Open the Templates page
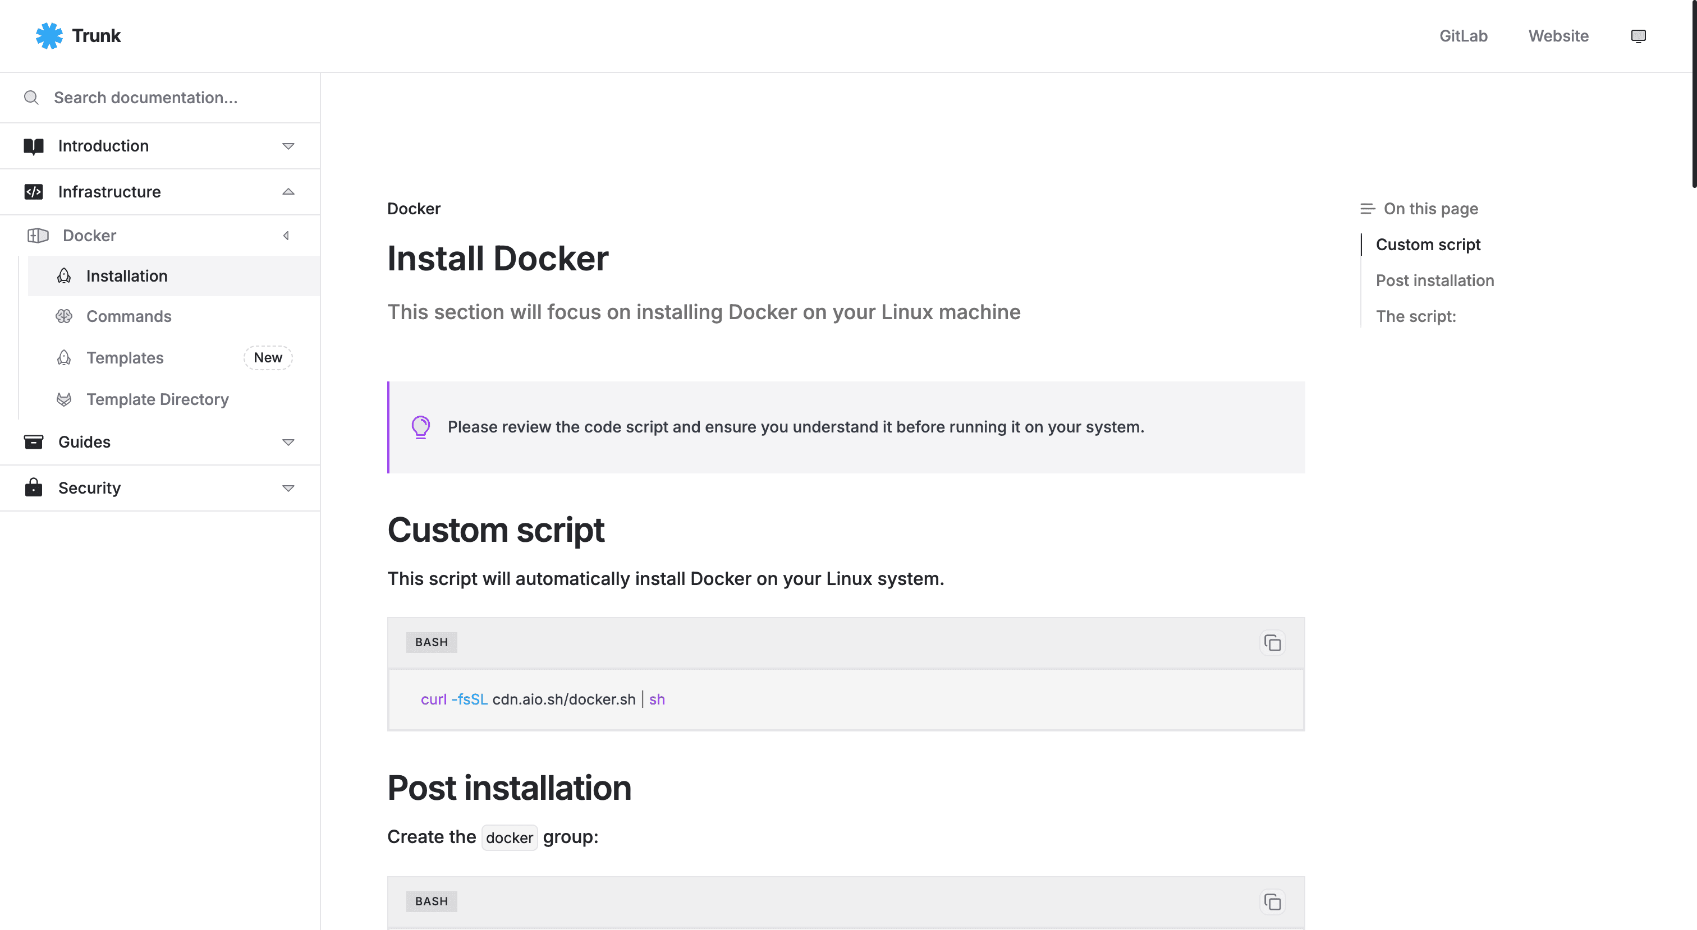The width and height of the screenshot is (1697, 930). [125, 358]
